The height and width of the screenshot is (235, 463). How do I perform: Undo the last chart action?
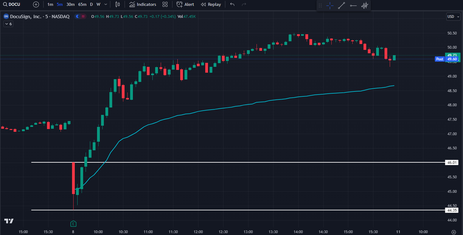232,5
